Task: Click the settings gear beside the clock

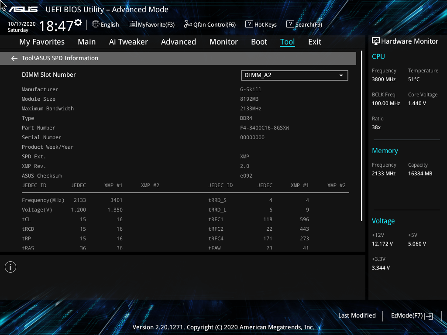Action: pos(78,22)
